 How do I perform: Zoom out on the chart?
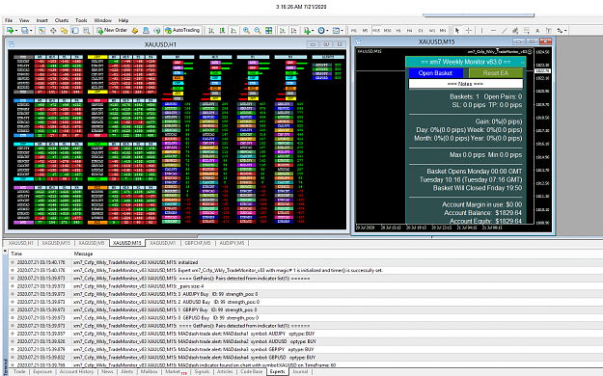click(x=258, y=31)
